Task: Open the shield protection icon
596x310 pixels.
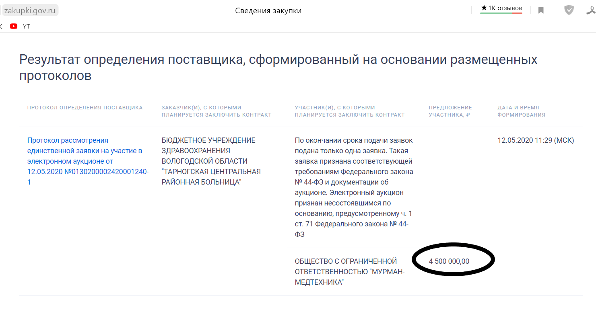Action: (569, 10)
